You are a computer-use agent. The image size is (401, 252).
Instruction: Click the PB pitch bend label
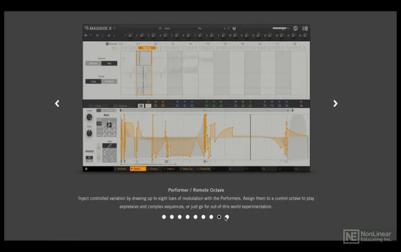pyautogui.click(x=86, y=35)
